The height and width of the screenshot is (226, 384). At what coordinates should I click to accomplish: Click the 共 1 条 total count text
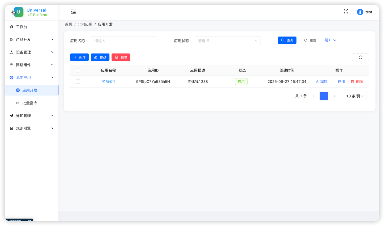(301, 96)
